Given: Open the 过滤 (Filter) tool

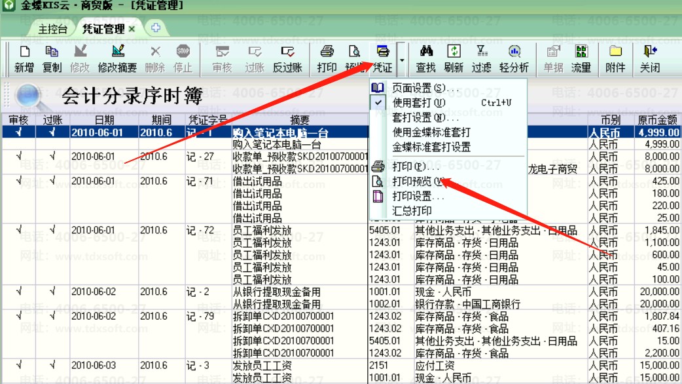Looking at the screenshot, I should coord(482,58).
